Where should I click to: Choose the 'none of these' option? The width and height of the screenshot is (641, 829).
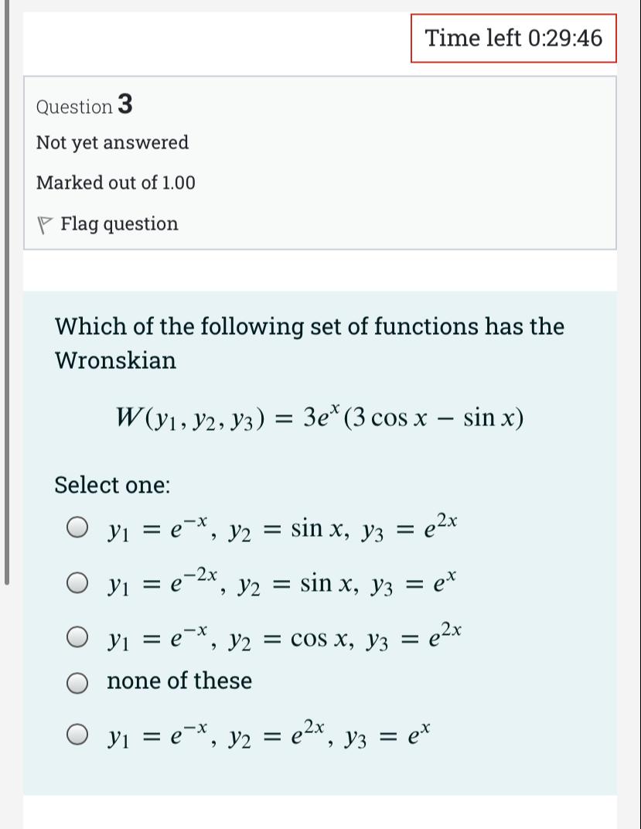tap(78, 682)
